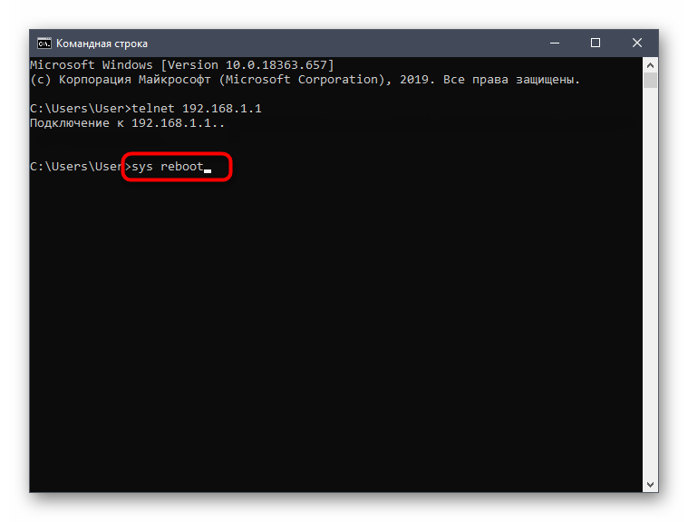Click the scrollbar down arrow
The image size is (688, 522).
click(x=650, y=485)
